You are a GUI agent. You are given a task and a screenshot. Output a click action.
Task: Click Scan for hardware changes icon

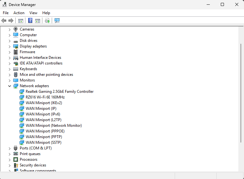pyautogui.click(x=57, y=20)
